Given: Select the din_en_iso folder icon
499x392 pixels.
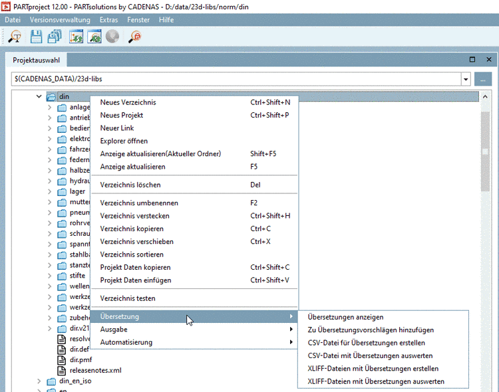Looking at the screenshot, I should pyautogui.click(x=51, y=381).
